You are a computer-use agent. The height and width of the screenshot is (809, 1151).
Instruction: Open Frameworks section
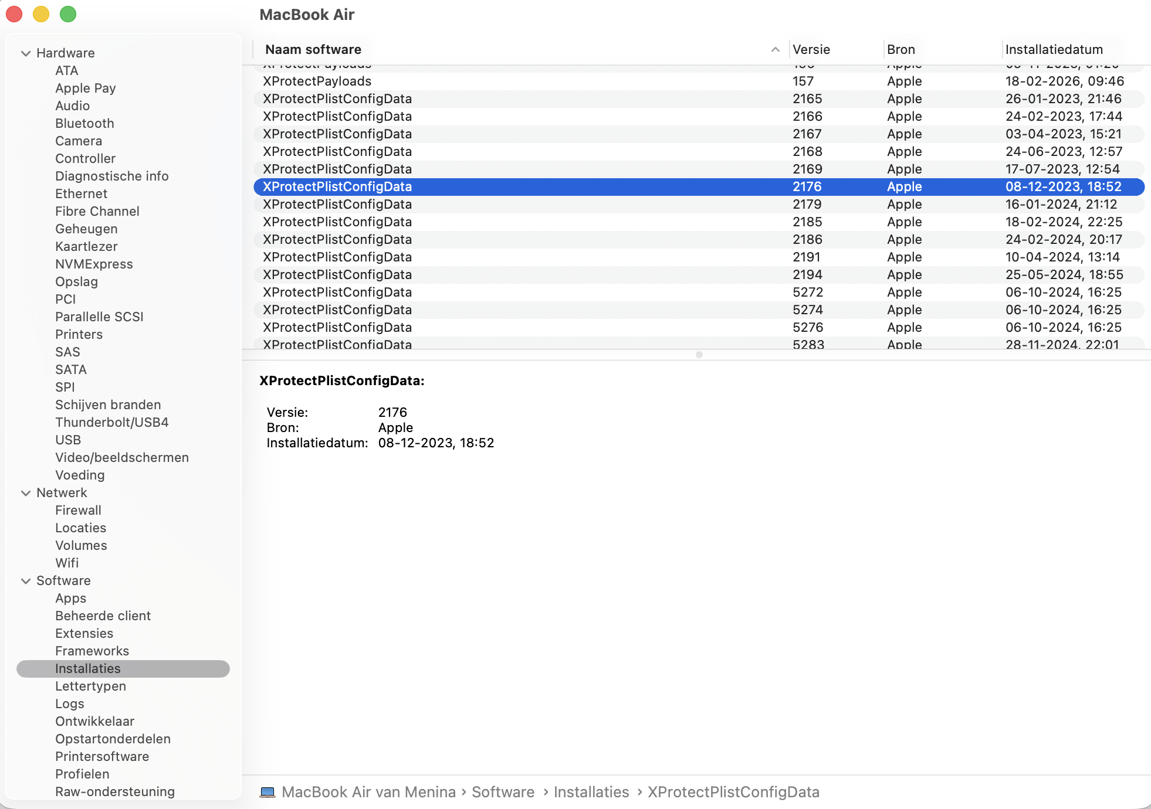(92, 651)
